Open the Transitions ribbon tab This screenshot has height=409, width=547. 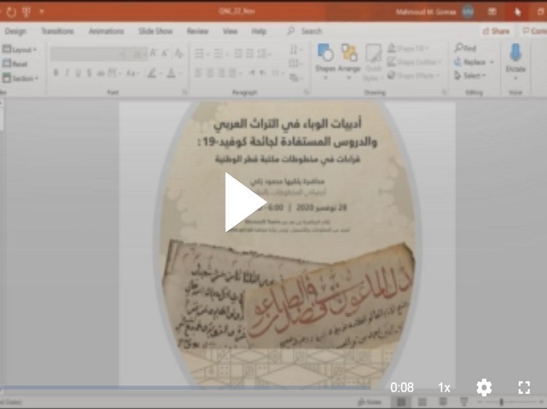57,31
